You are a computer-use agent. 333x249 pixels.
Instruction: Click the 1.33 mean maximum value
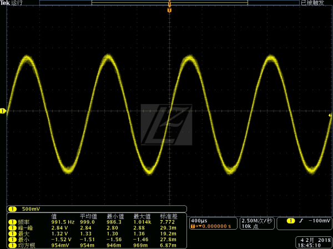[x=86, y=234]
